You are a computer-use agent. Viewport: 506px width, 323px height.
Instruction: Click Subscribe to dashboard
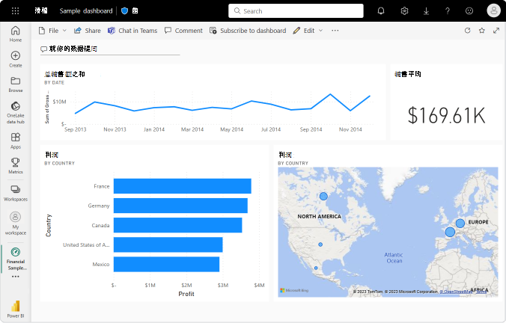coord(248,31)
